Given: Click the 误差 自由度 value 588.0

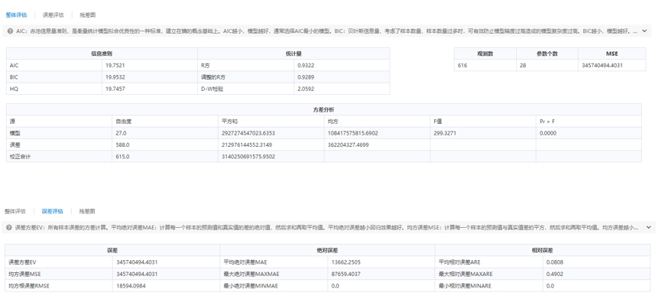Looking at the screenshot, I should point(122,145).
